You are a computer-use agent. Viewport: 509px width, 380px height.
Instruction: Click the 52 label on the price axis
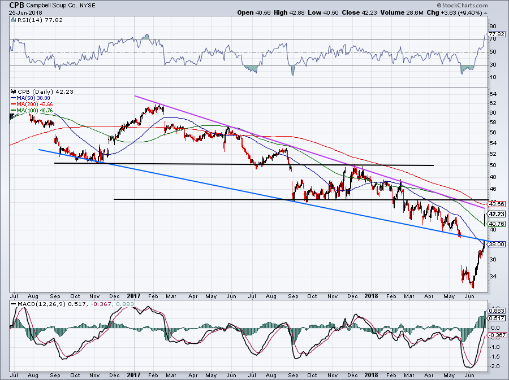click(493, 154)
